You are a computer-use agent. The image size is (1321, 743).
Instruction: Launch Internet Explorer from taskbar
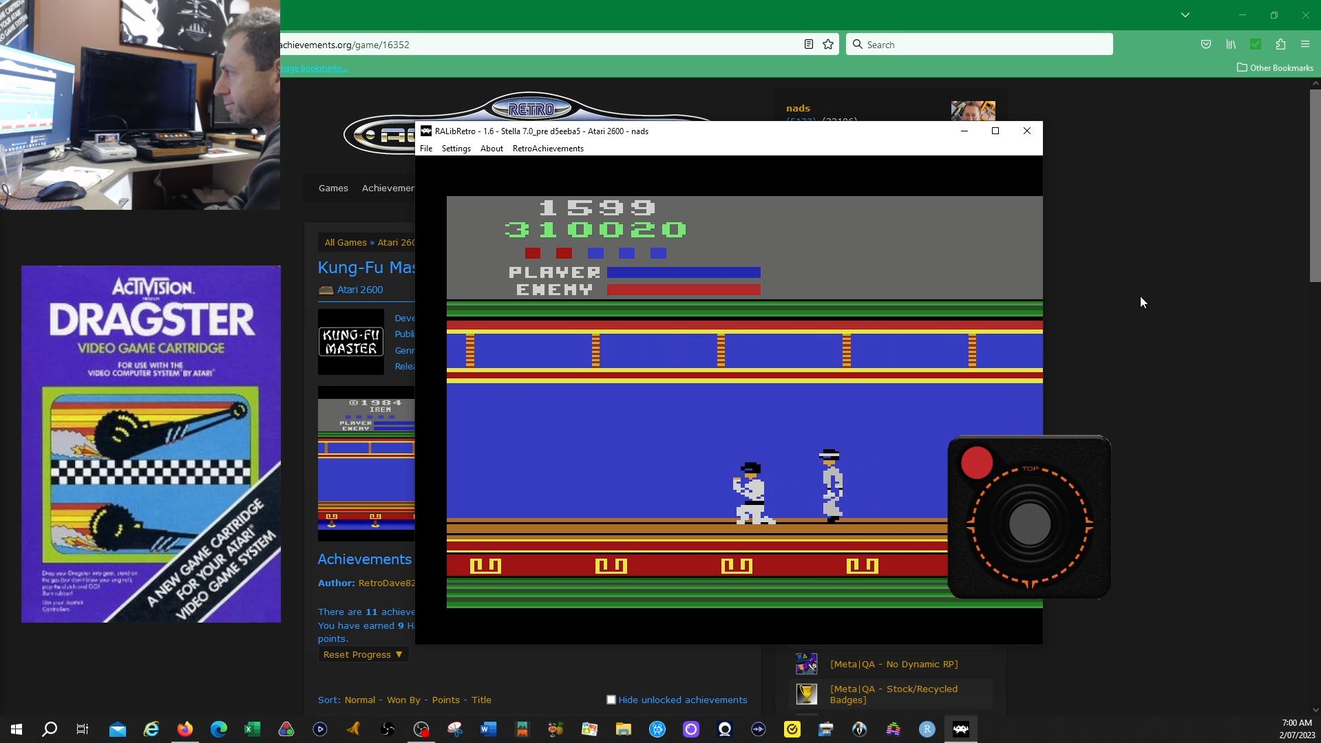(151, 729)
